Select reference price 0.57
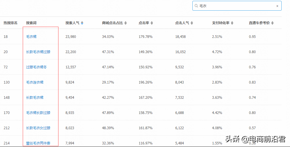This screenshot has height=147, width=290. point(252,128)
